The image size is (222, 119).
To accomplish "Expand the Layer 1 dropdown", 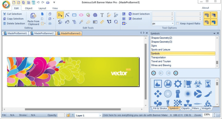I will (100, 116).
